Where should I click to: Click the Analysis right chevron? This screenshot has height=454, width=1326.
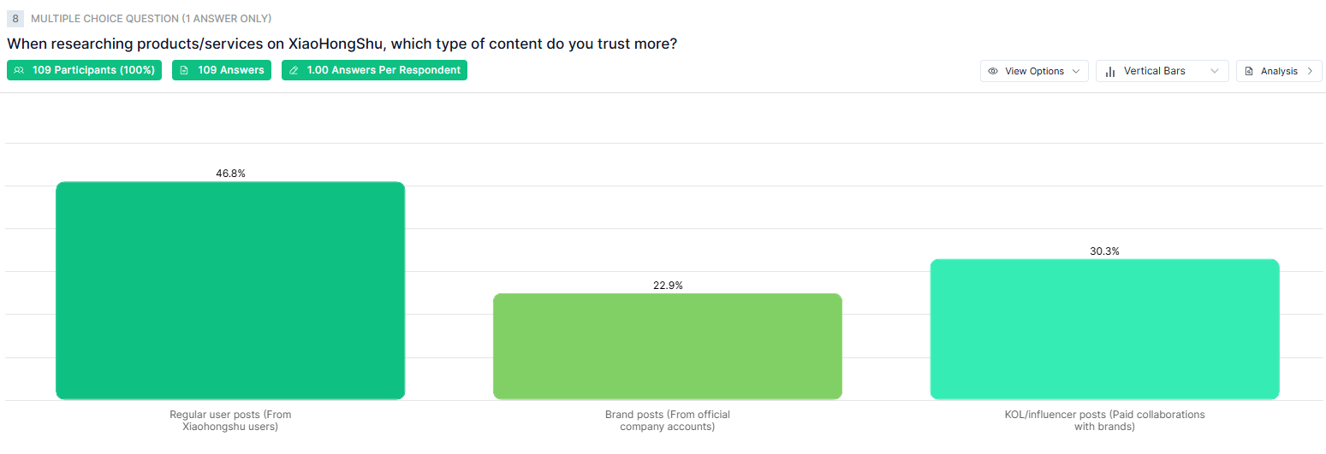tap(1310, 71)
